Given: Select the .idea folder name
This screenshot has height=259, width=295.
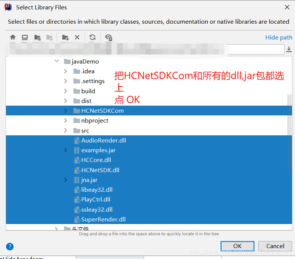Looking at the screenshot, I should [88, 71].
